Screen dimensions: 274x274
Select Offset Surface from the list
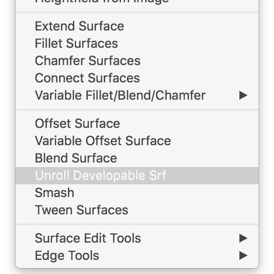click(x=137, y=123)
